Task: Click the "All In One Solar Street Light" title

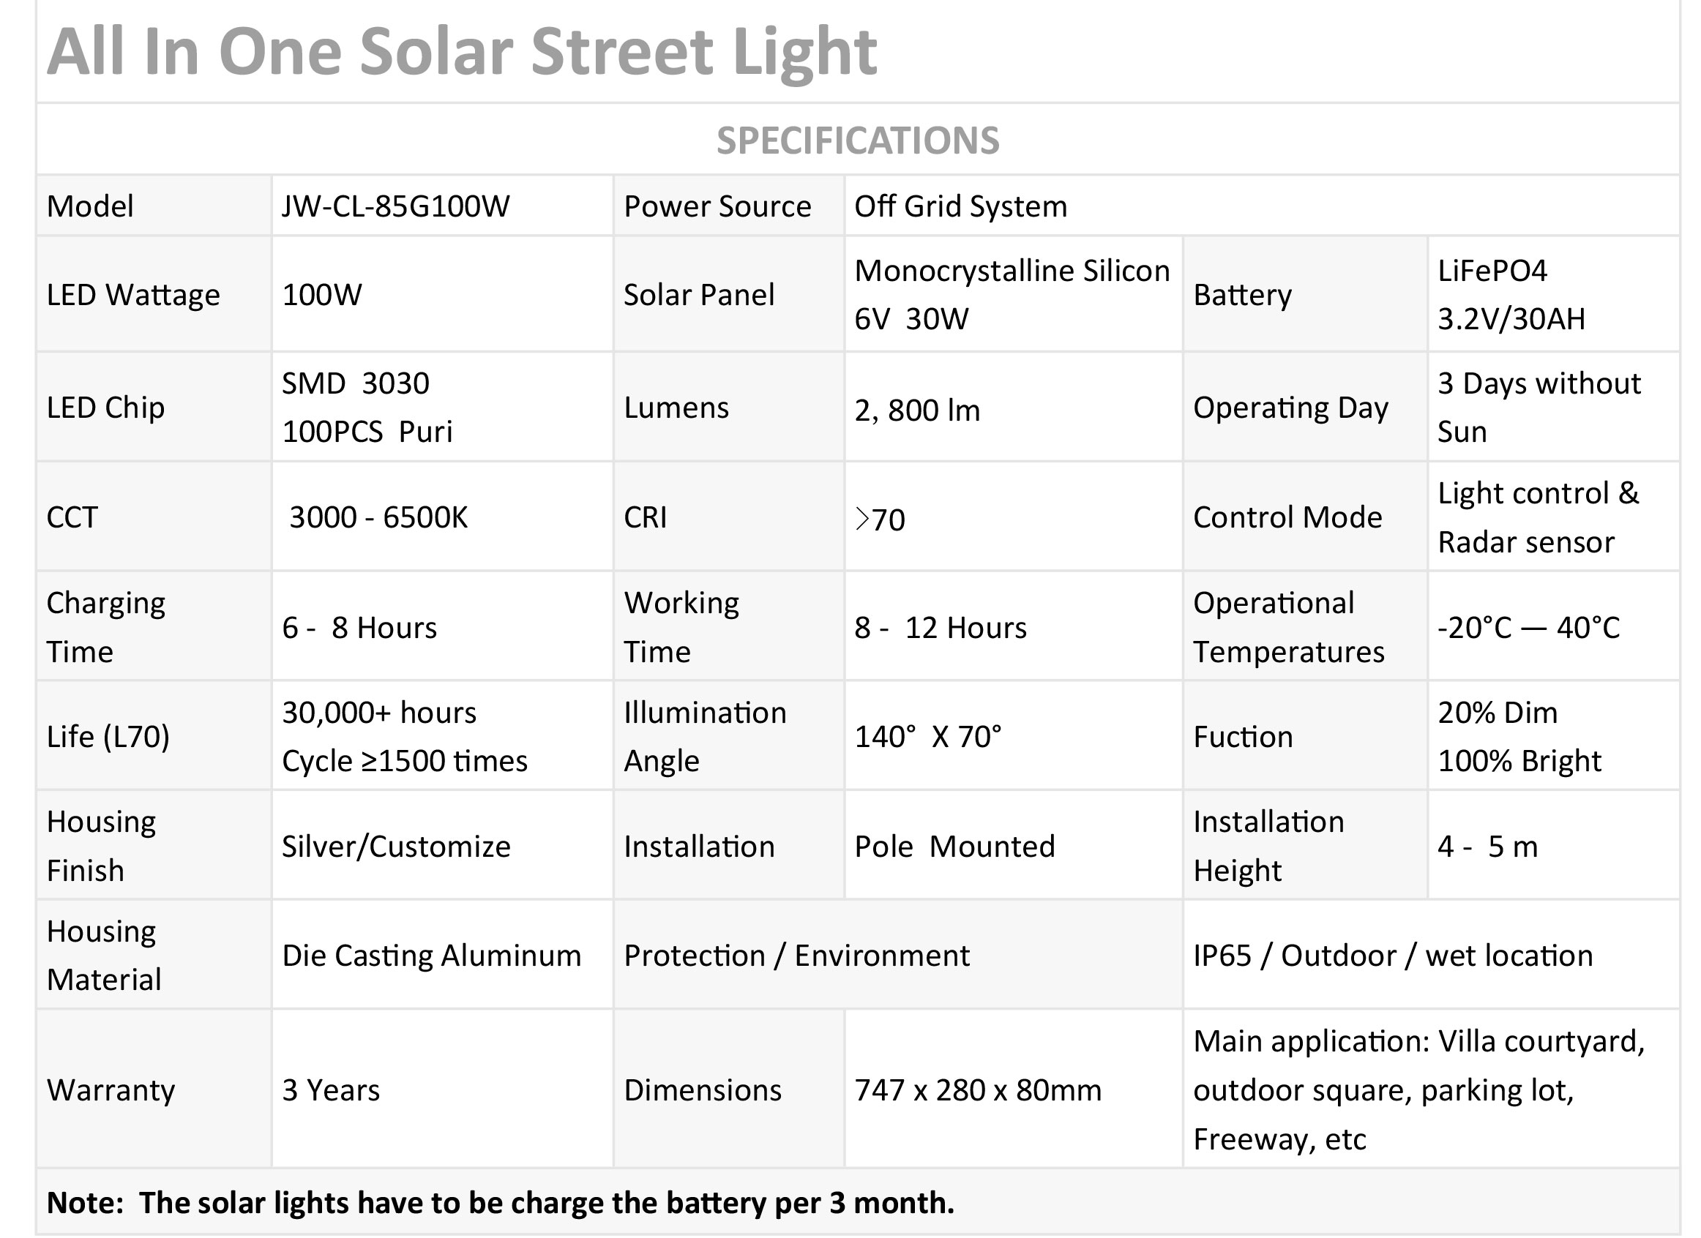Action: 461,52
